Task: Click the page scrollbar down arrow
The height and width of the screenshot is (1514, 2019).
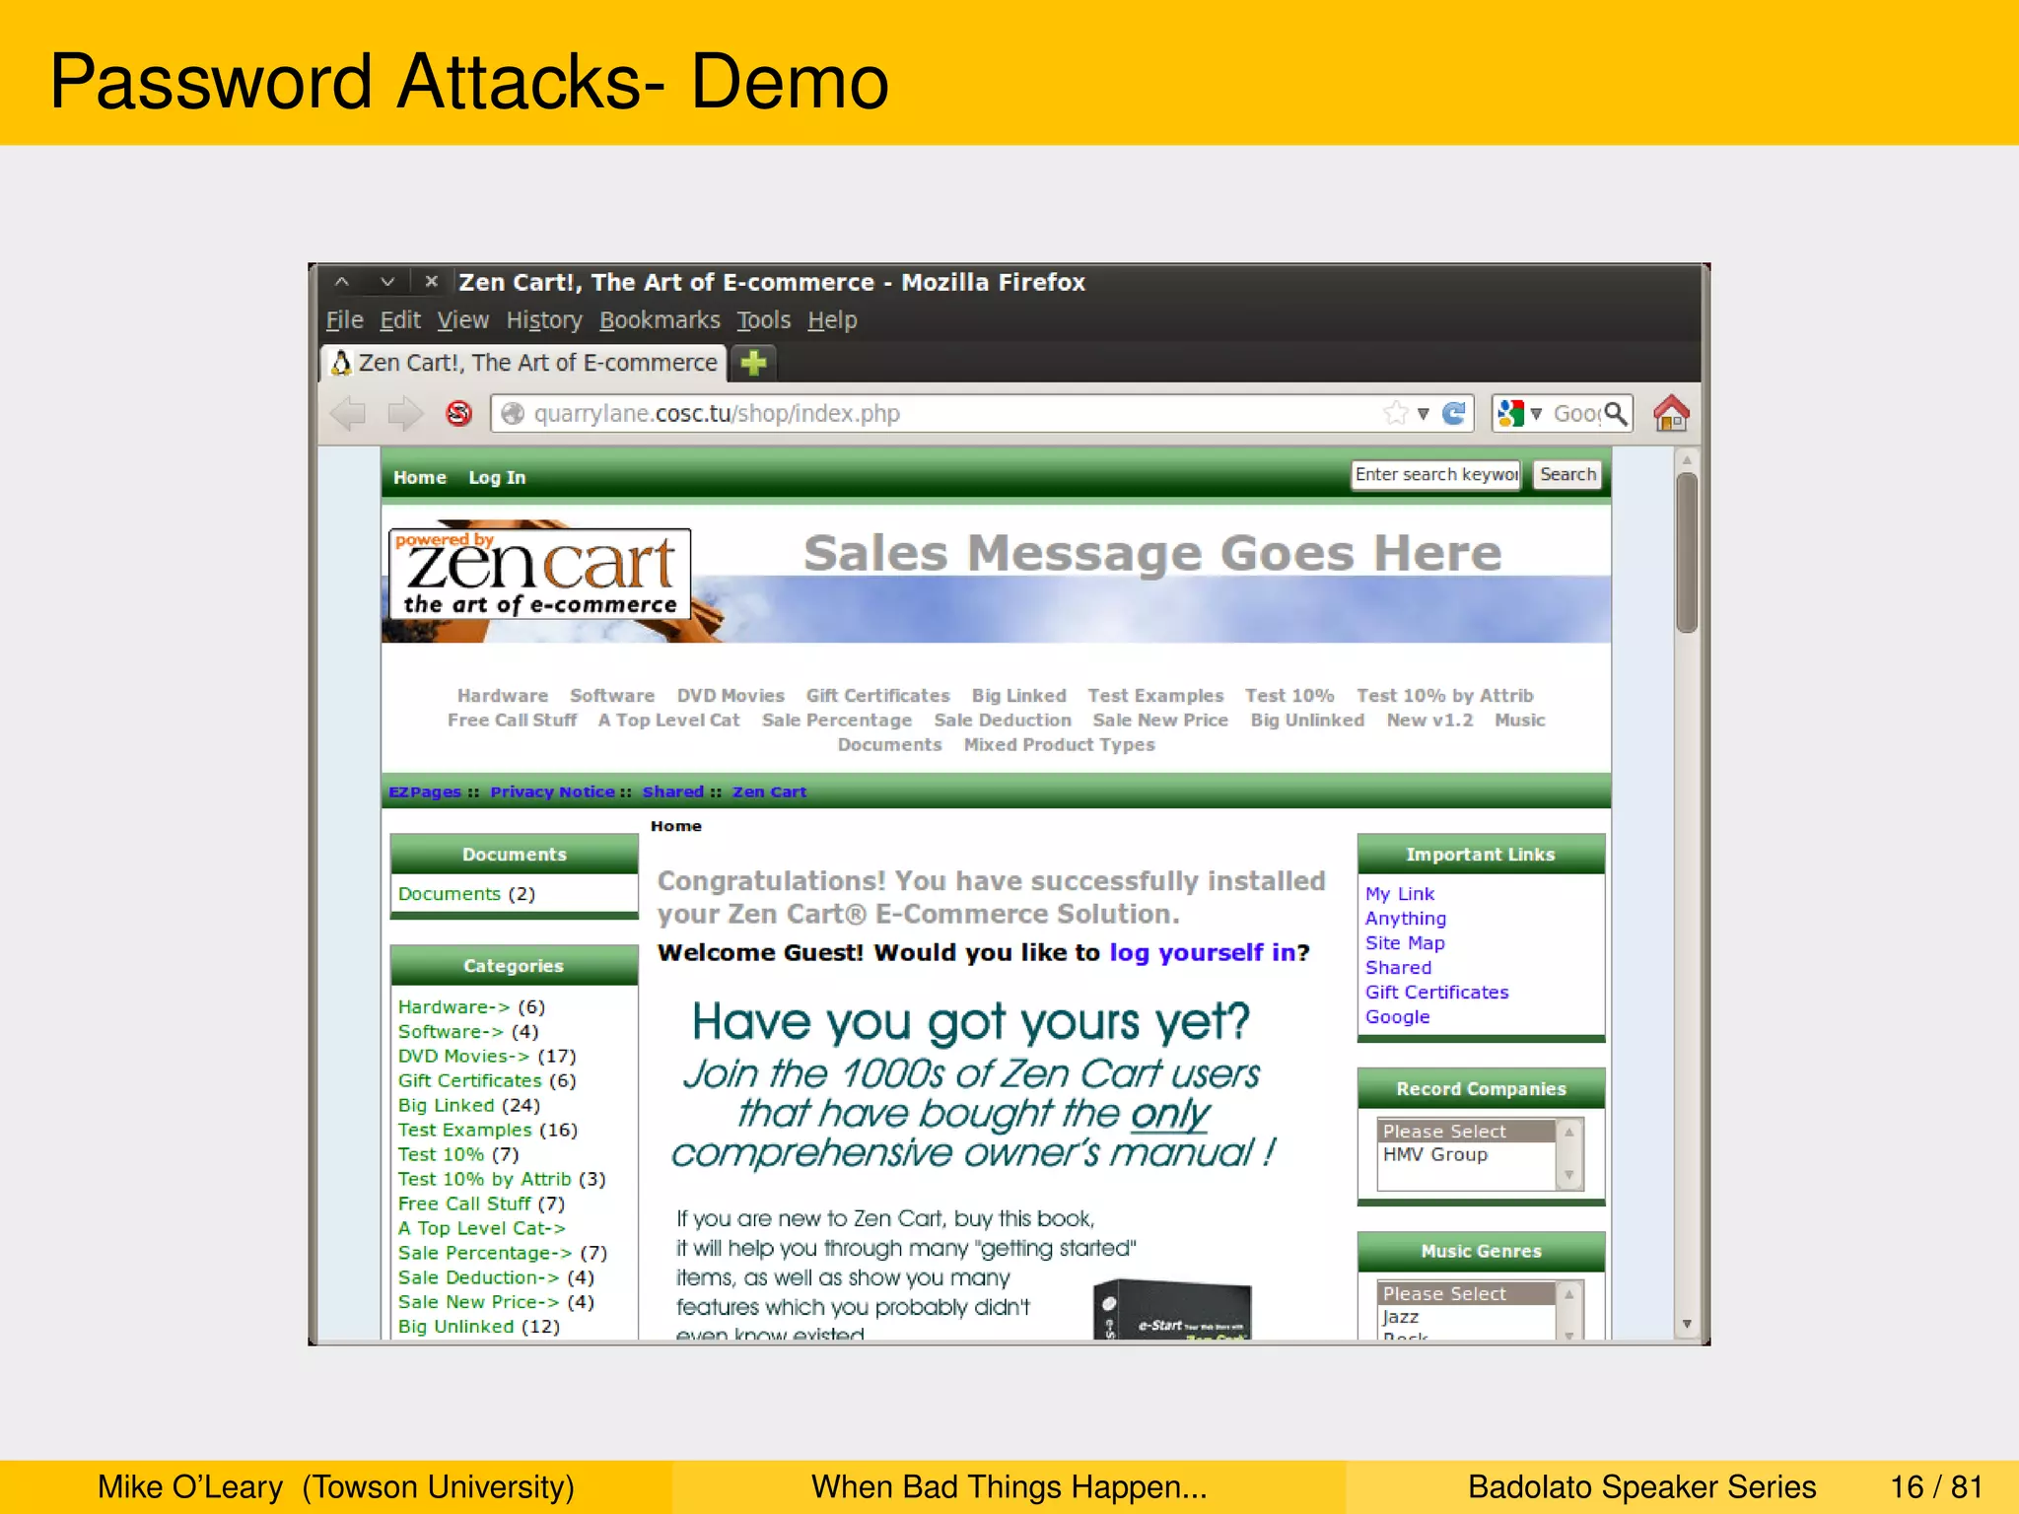Action: (1687, 1324)
